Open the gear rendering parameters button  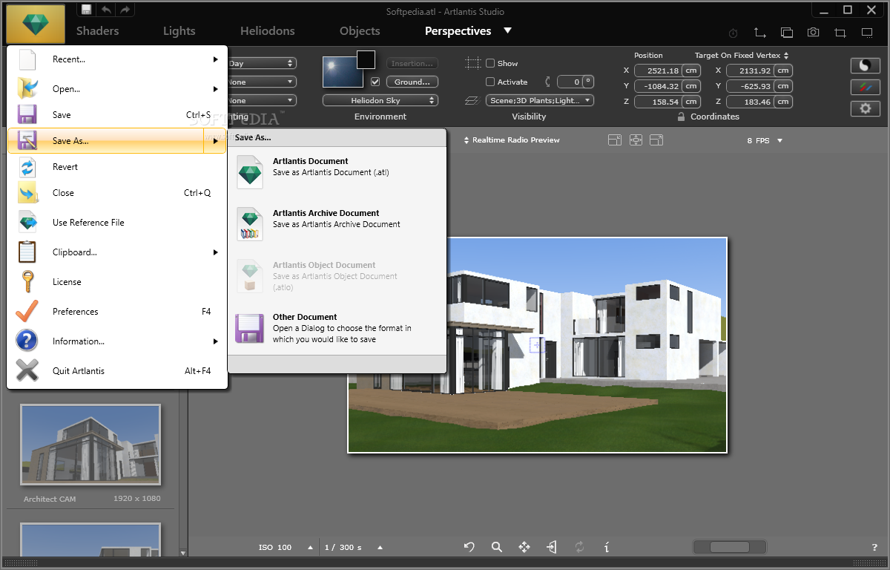[x=865, y=108]
